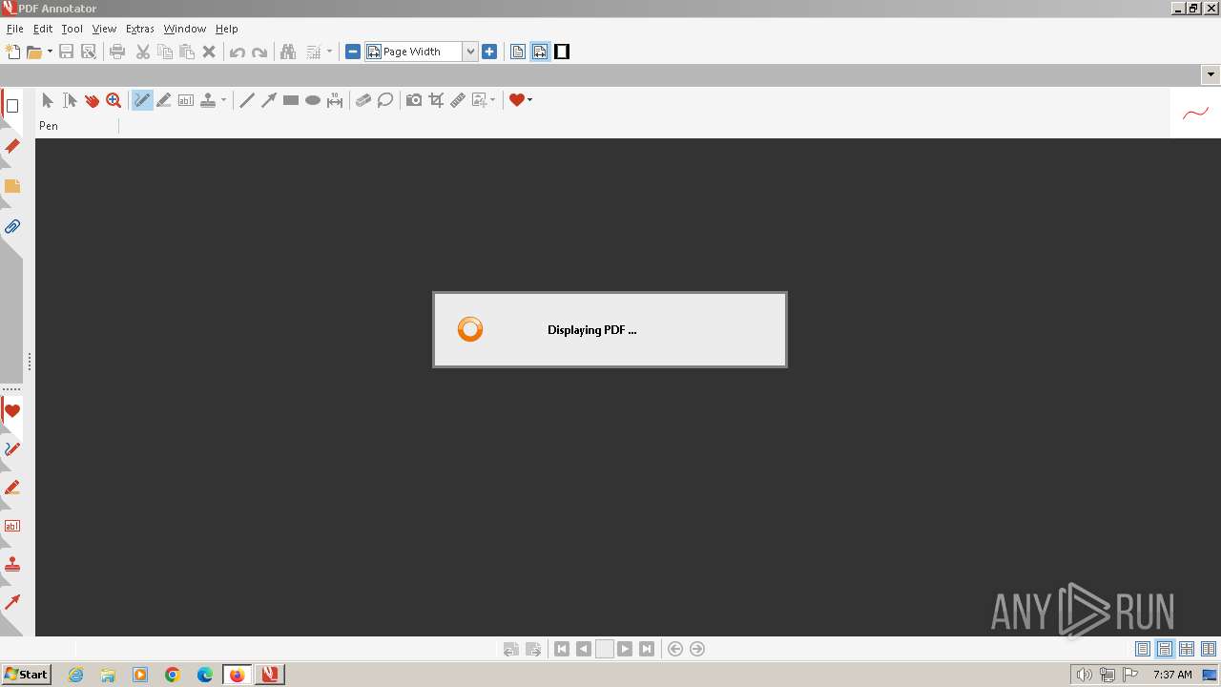1221x687 pixels.
Task: Switch to single page layout
Action: click(1143, 649)
